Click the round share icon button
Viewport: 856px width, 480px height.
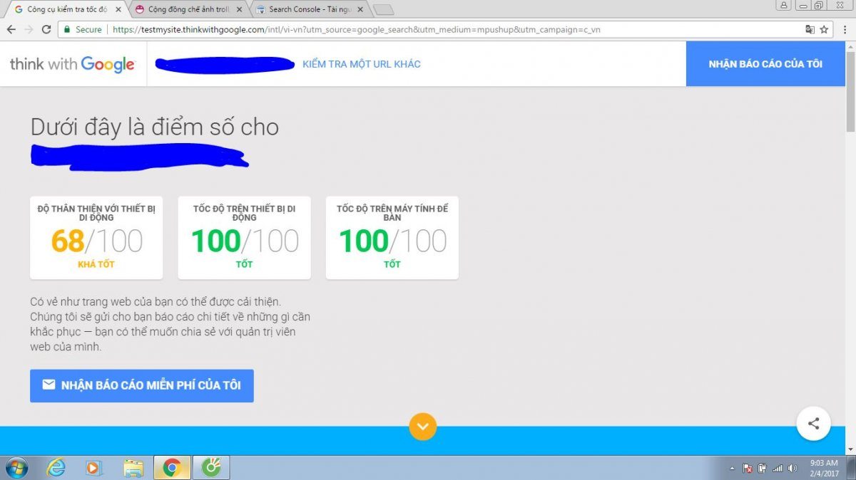[813, 424]
